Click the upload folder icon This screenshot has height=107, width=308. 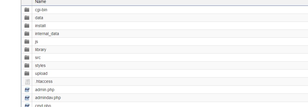click(x=27, y=73)
